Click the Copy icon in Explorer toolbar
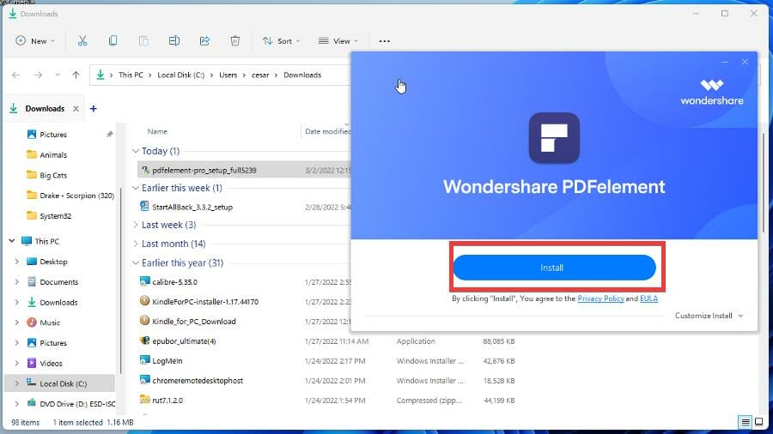 [x=113, y=41]
